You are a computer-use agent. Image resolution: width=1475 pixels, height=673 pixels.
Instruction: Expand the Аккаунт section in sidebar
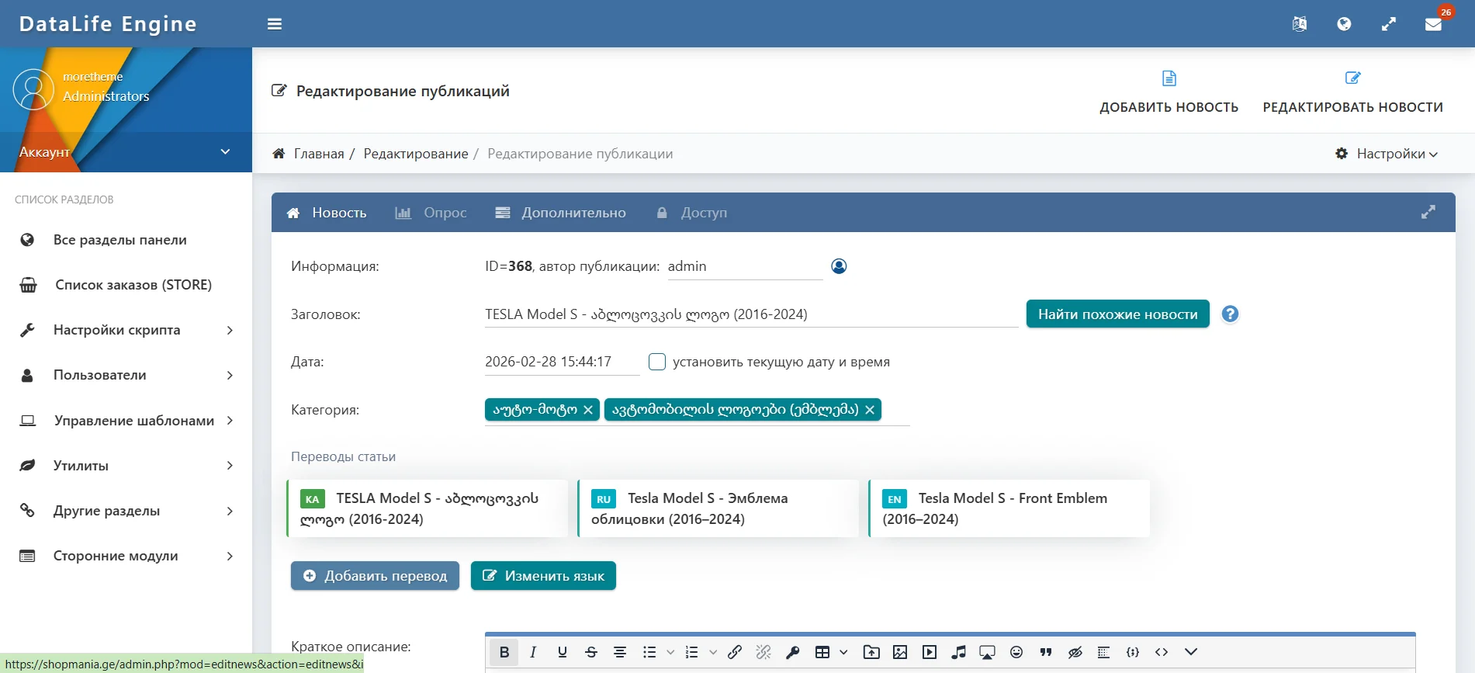tap(126, 152)
